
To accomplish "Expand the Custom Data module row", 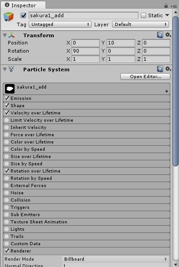I will [x=87, y=244].
